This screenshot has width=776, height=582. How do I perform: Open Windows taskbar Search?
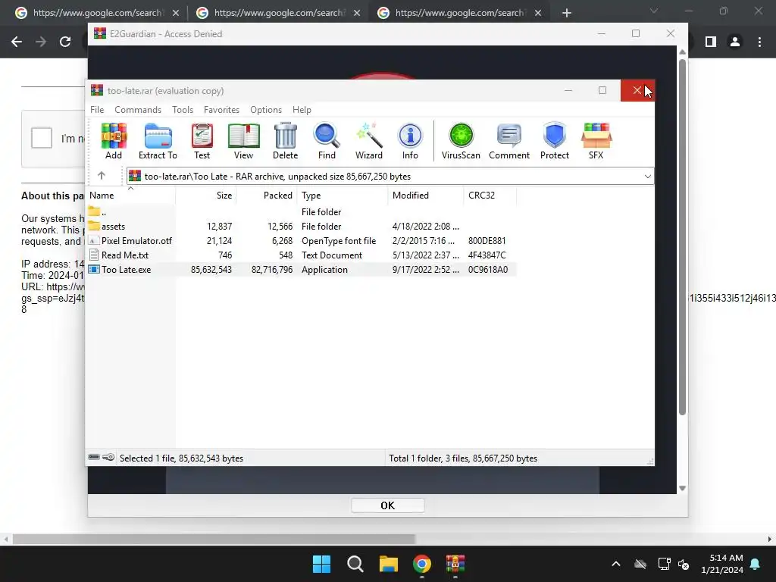[x=355, y=564]
